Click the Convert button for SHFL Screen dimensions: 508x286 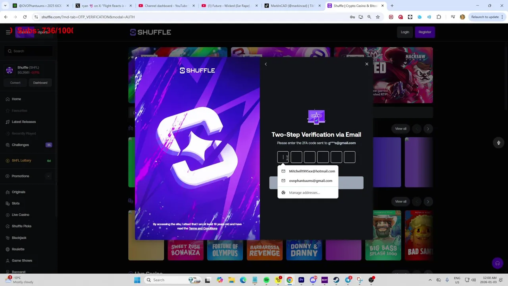15,83
